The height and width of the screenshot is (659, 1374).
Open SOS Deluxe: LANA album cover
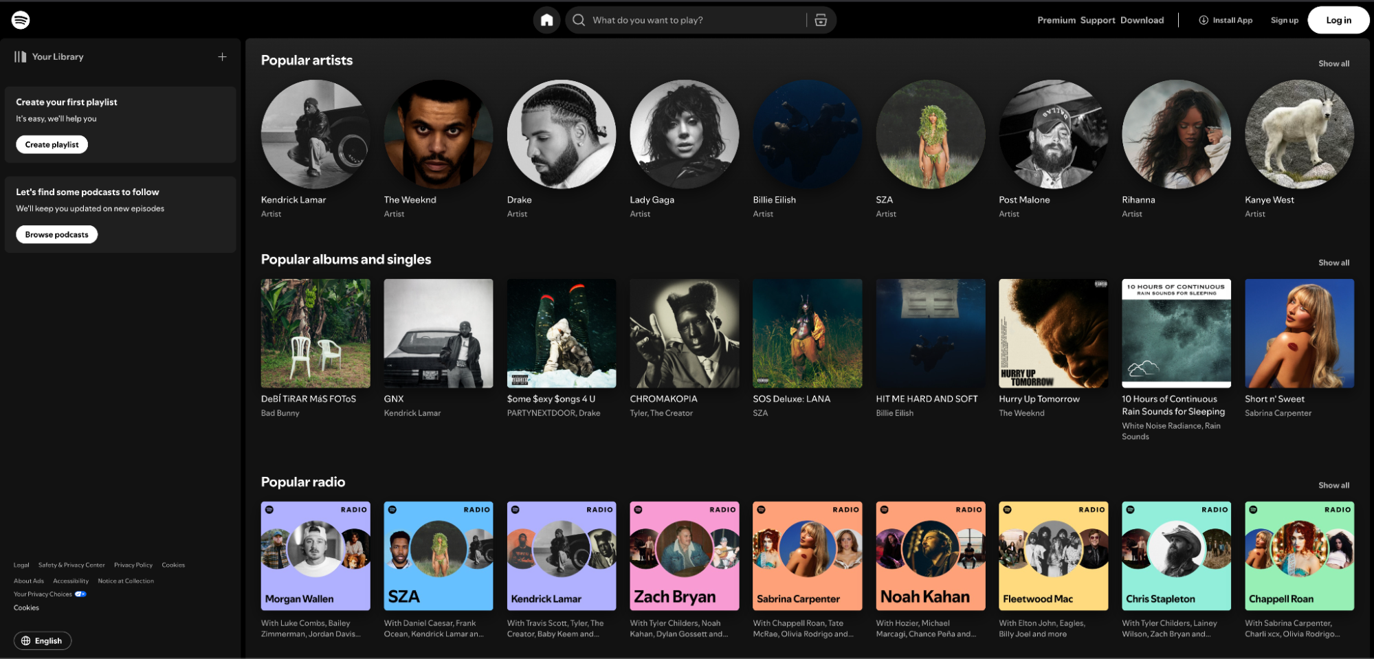click(x=808, y=333)
